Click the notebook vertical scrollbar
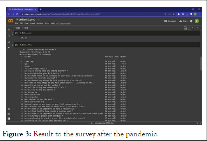This screenshot has width=207, height=141. [201, 63]
